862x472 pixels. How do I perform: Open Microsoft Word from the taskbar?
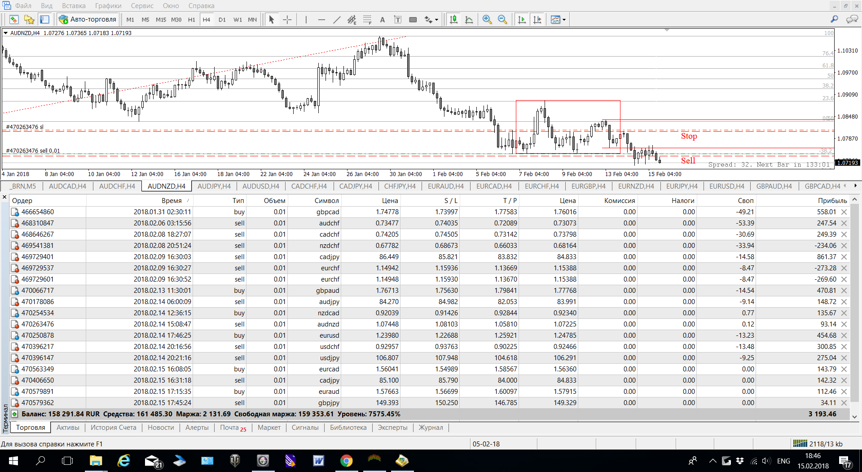(x=318, y=461)
